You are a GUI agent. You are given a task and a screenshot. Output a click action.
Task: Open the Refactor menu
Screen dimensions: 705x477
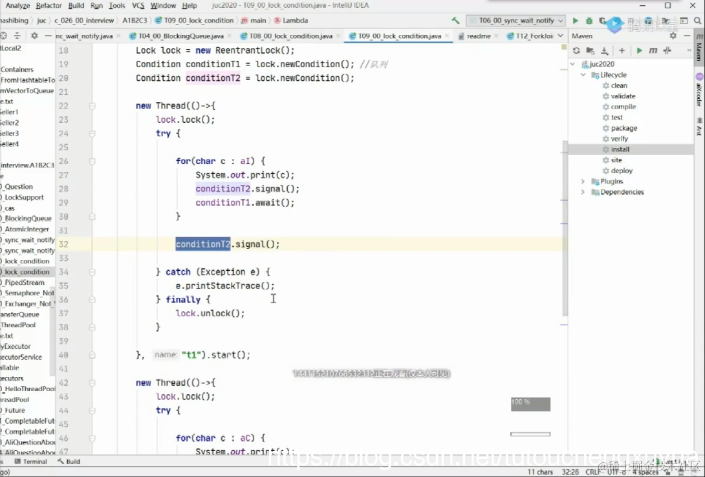pyautogui.click(x=49, y=5)
